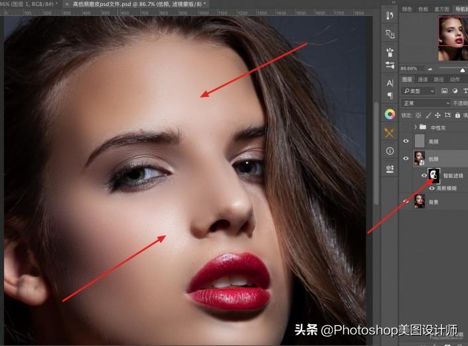Open the 正常 blend mode dropdown
Viewport: 468px width, 346px height.
425,103
